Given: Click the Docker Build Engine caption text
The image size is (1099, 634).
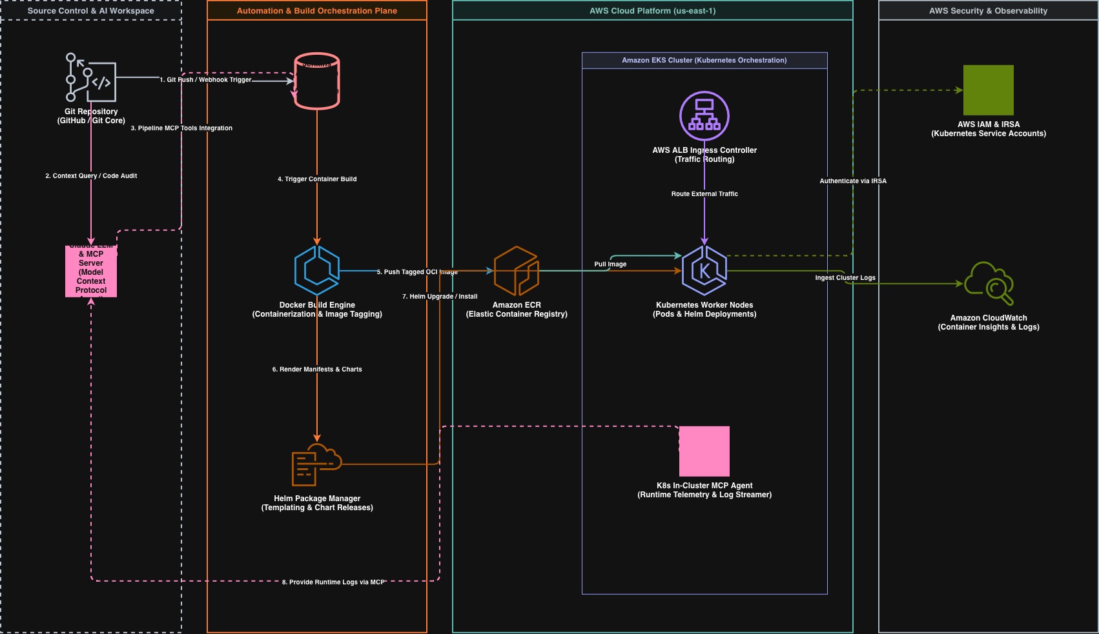Looking at the screenshot, I should pos(317,310).
